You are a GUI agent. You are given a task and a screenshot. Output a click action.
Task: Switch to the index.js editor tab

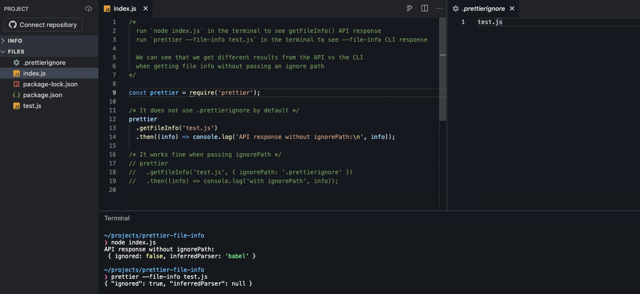[125, 8]
